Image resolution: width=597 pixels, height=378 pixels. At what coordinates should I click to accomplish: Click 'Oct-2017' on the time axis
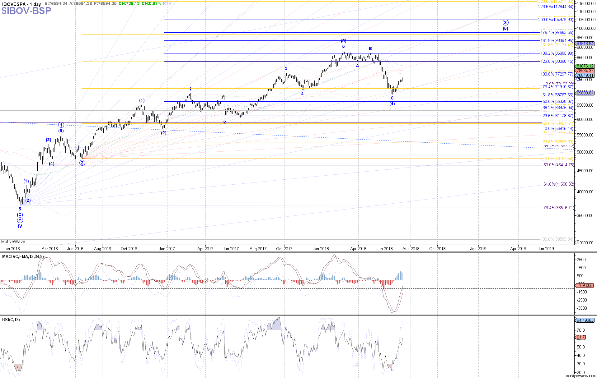[284, 249]
